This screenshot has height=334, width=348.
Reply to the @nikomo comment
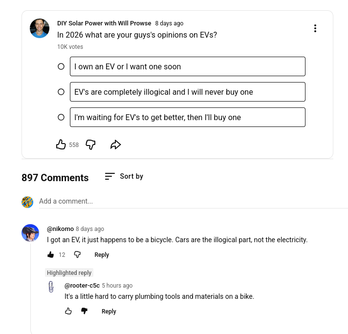102,255
